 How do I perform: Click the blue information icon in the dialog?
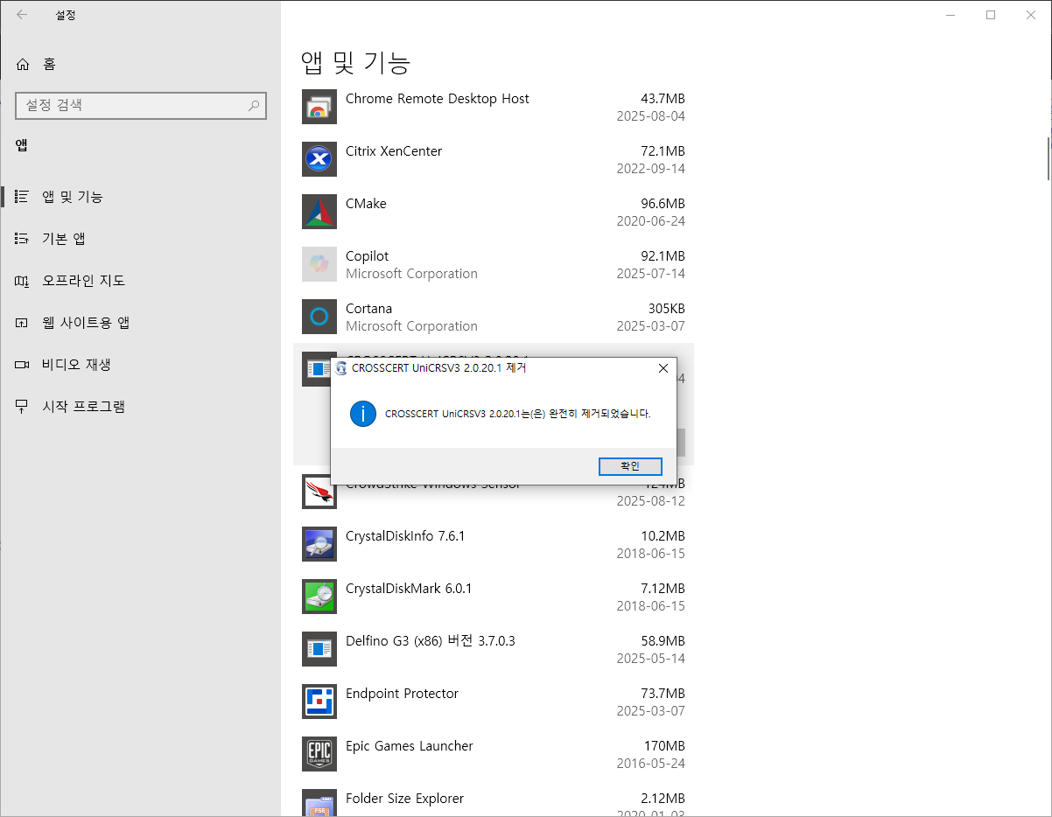362,414
